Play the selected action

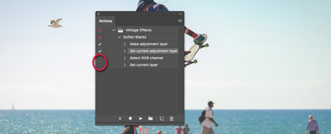pyautogui.click(x=141, y=119)
